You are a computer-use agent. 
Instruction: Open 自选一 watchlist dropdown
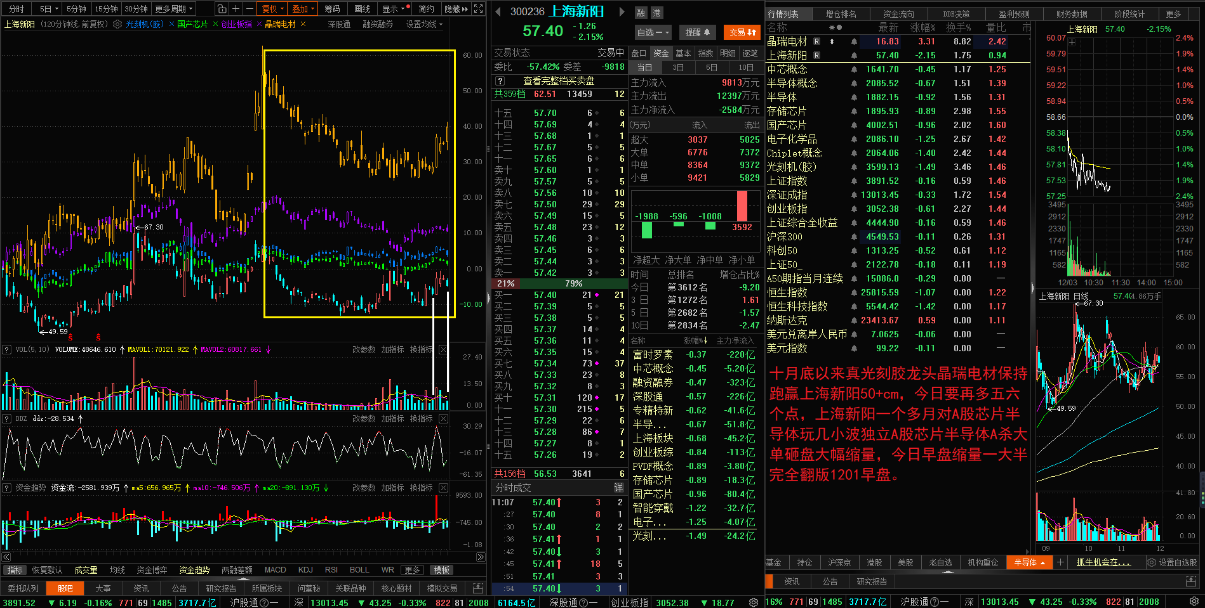click(654, 32)
